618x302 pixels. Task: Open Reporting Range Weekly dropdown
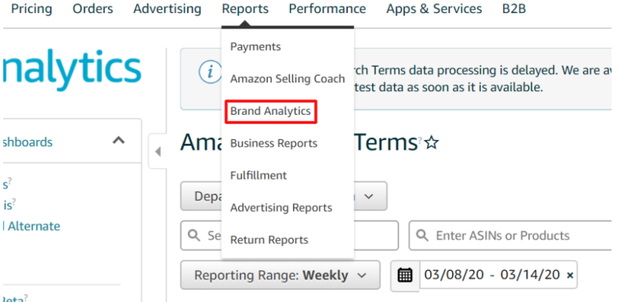[x=280, y=275]
